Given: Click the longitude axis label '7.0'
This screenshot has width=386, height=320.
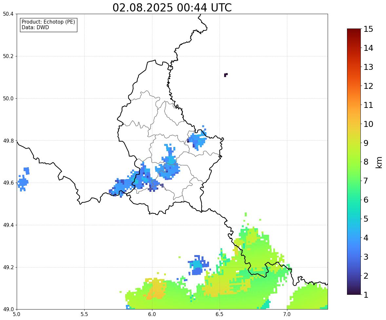Looking at the screenshot, I should [287, 314].
